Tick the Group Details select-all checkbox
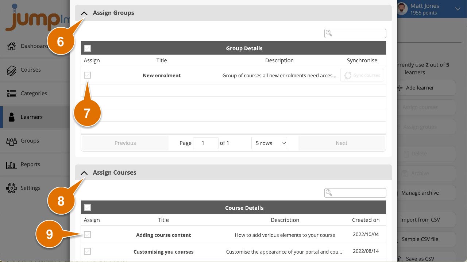The image size is (467, 262). pyautogui.click(x=87, y=48)
